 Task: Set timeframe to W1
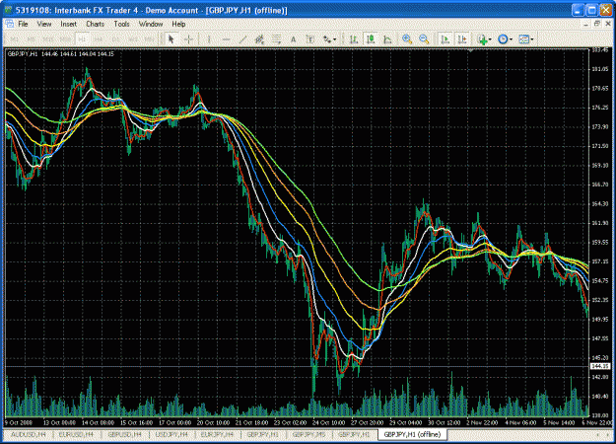pyautogui.click(x=132, y=39)
